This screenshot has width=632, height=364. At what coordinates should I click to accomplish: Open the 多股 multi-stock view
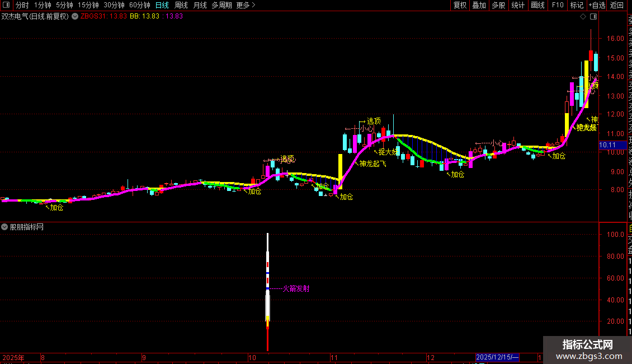498,5
